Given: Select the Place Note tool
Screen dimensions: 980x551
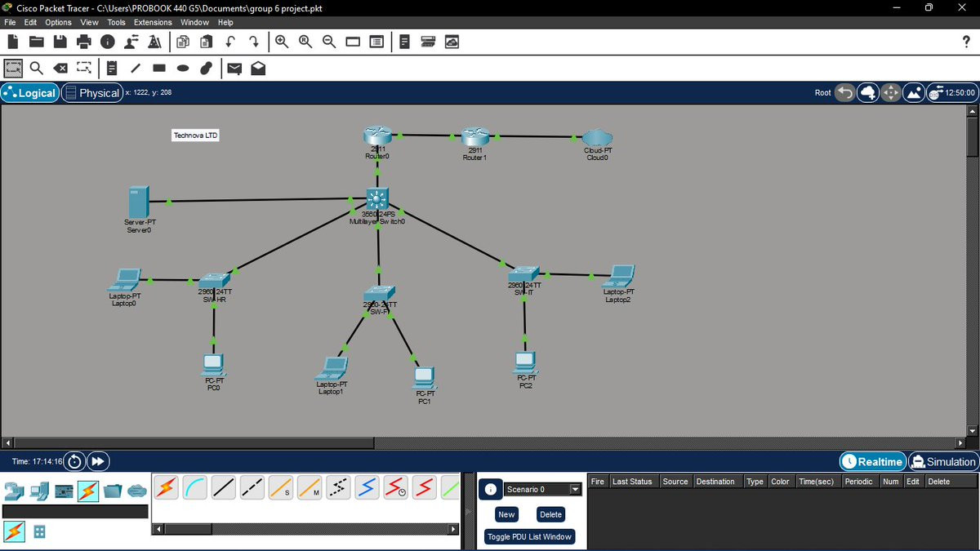Looking at the screenshot, I should coord(113,68).
